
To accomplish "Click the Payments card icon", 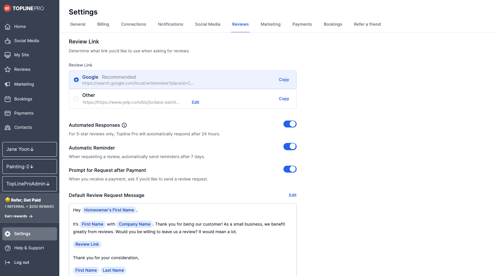I will (x=8, y=113).
